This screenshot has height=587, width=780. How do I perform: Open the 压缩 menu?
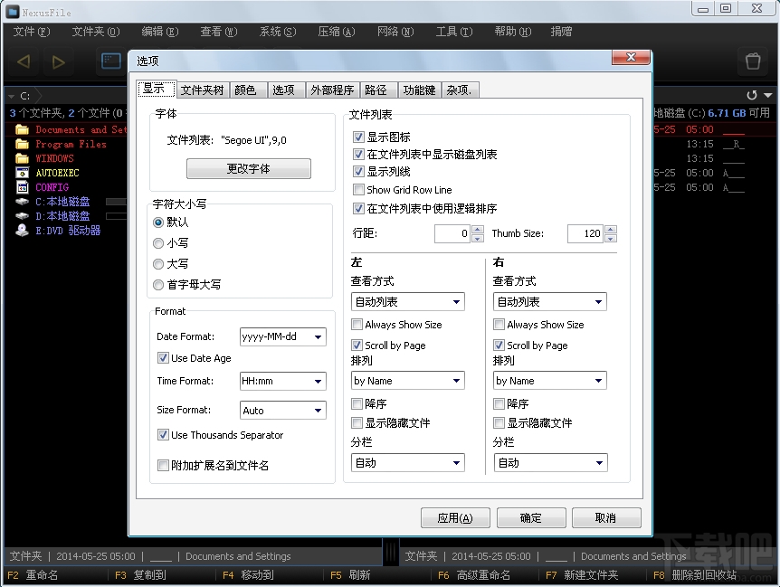click(x=336, y=31)
